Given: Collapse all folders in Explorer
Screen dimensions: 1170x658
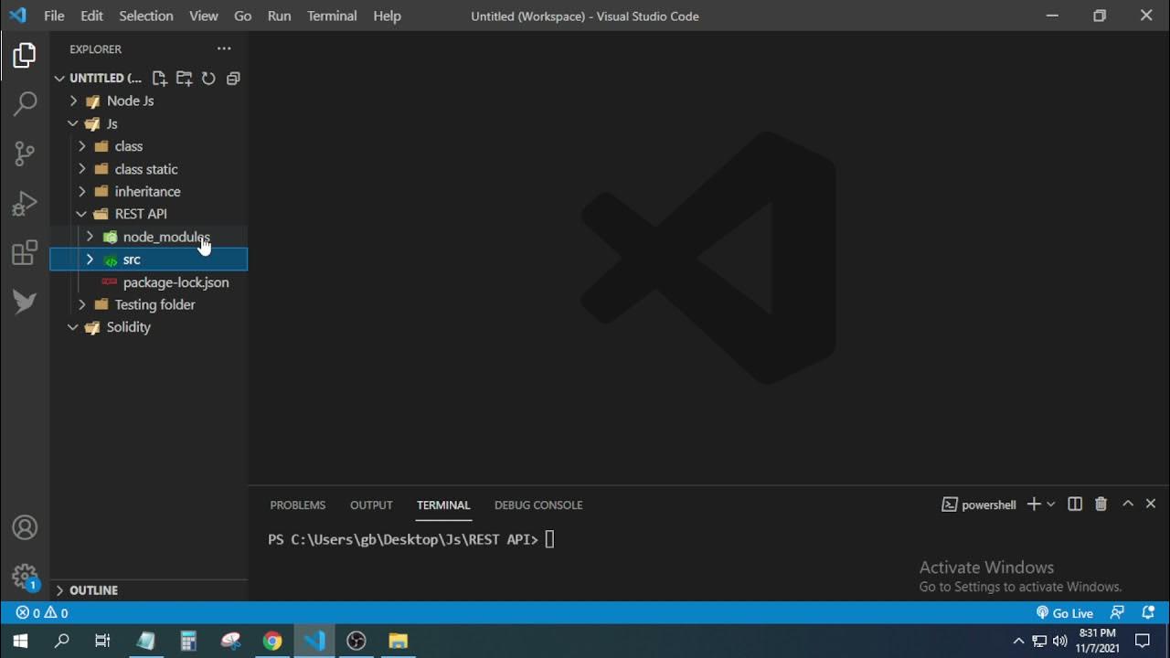Looking at the screenshot, I should point(233,79).
